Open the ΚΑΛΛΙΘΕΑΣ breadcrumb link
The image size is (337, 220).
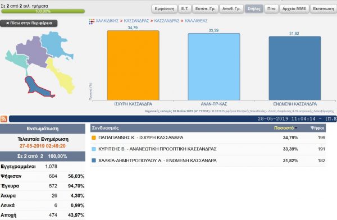pos(196,21)
